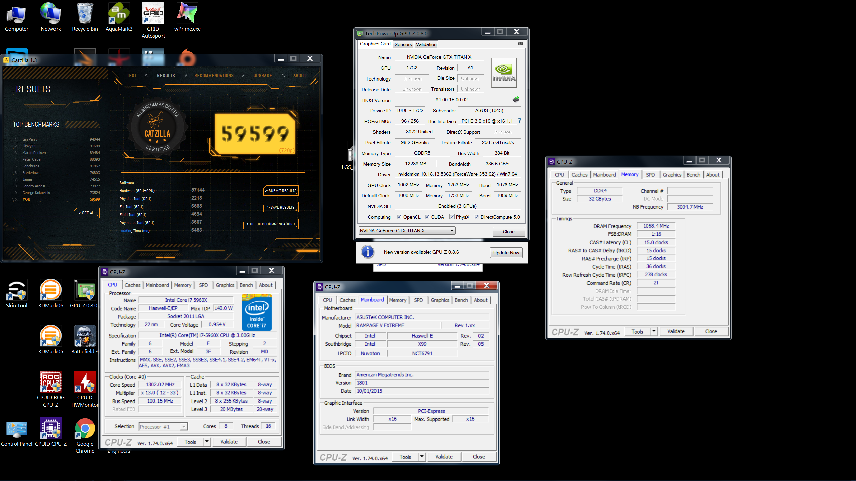Open the Computer desktop icon
This screenshot has width=856, height=481.
(x=17, y=17)
